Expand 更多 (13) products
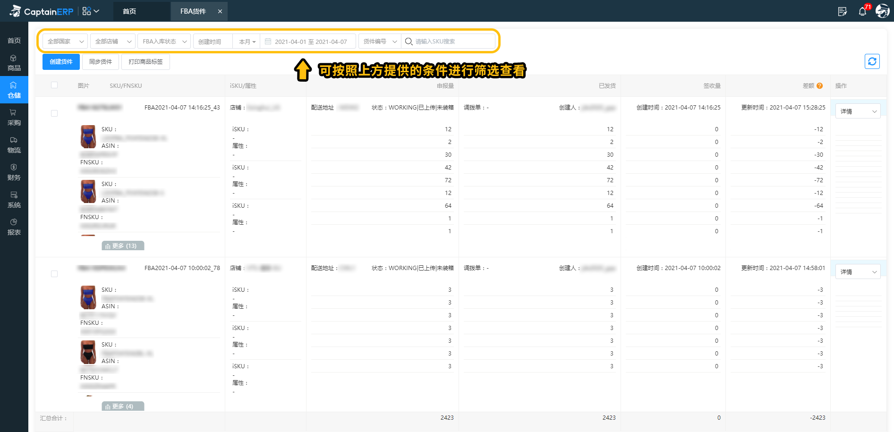This screenshot has width=894, height=432. pyautogui.click(x=123, y=246)
